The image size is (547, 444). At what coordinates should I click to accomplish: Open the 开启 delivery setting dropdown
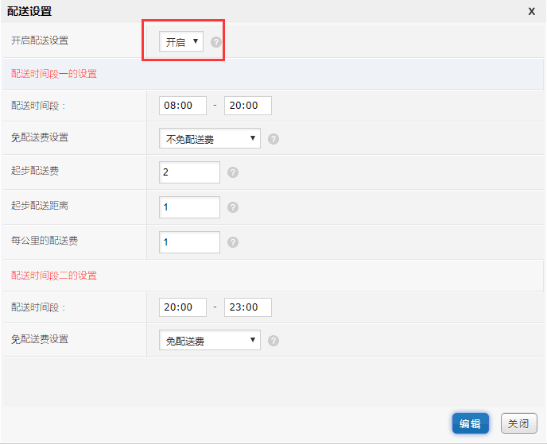[181, 41]
